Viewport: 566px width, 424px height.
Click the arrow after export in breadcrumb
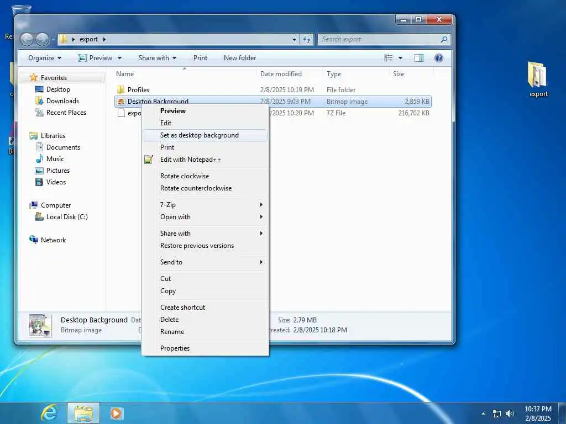[x=104, y=39]
